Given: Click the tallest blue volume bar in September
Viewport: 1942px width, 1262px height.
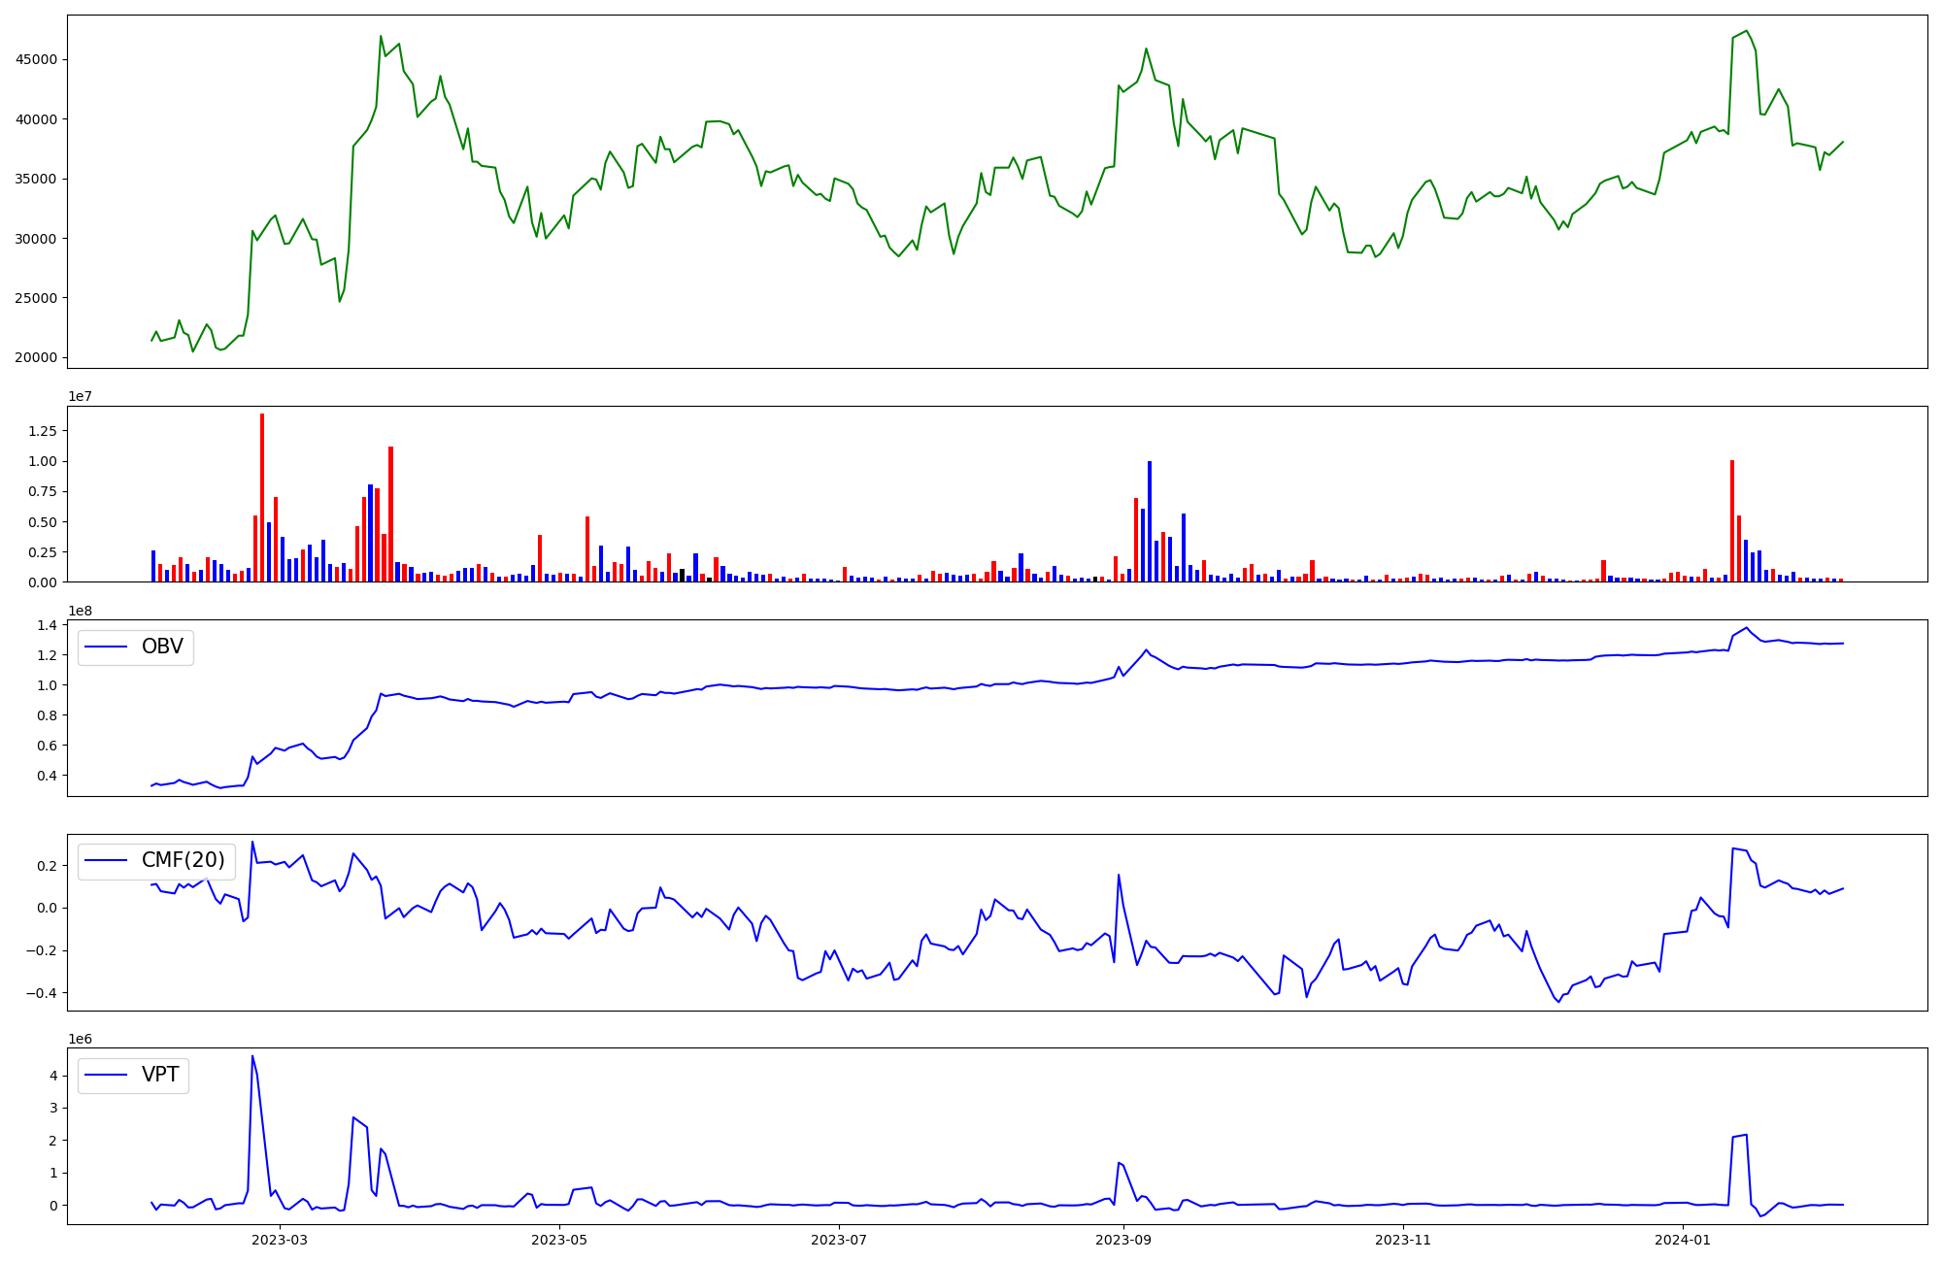Looking at the screenshot, I should click(1150, 521).
